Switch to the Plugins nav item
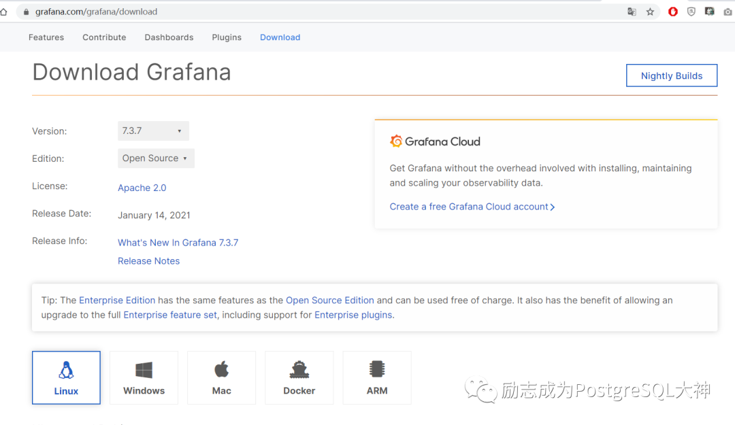The height and width of the screenshot is (425, 735). pos(227,37)
